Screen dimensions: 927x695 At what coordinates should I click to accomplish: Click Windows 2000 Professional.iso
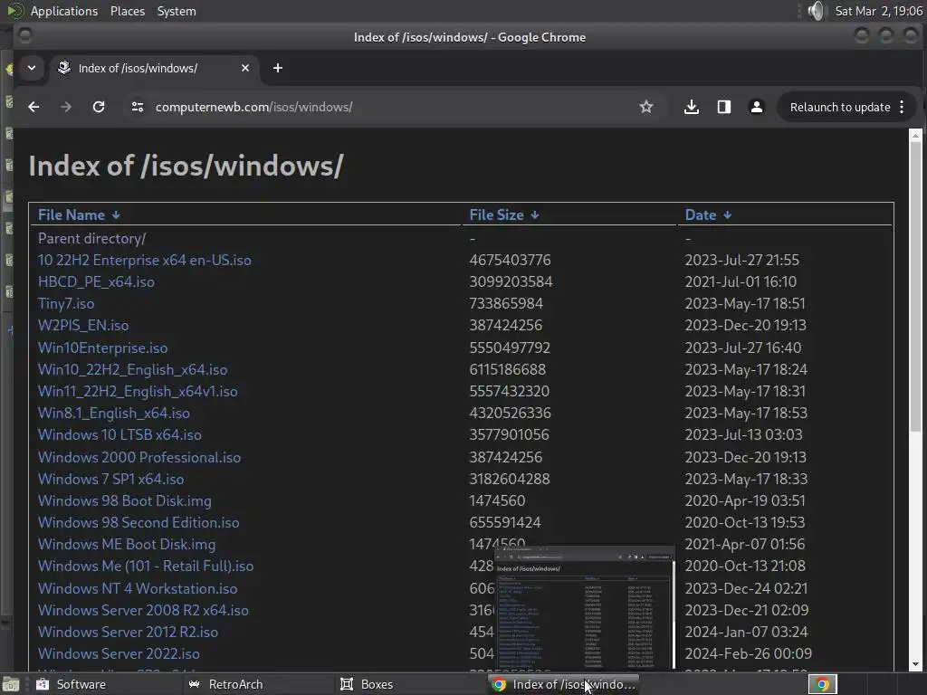pyautogui.click(x=139, y=457)
